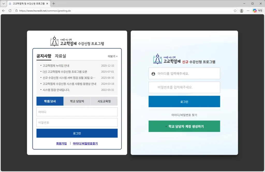Open 고교학점제 누리집 안내 notice
This screenshot has height=172, width=265.
point(56,65)
